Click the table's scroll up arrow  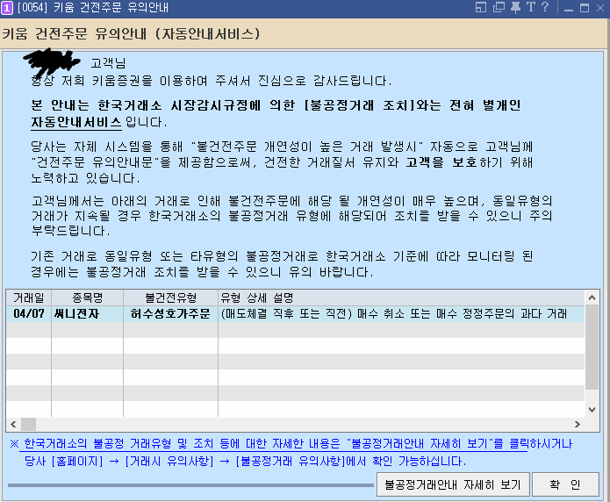tap(592, 298)
